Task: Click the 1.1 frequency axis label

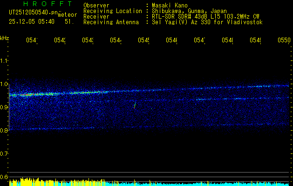Action: [x=4, y=60]
